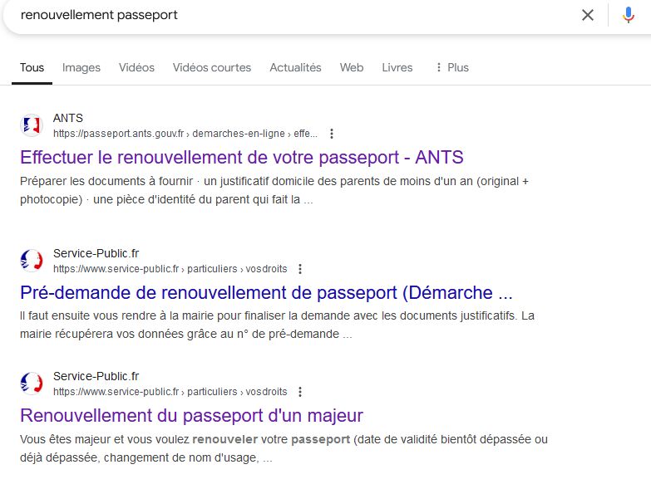The image size is (651, 484).
Task: Start voice search with the microphone icon
Action: [x=629, y=15]
